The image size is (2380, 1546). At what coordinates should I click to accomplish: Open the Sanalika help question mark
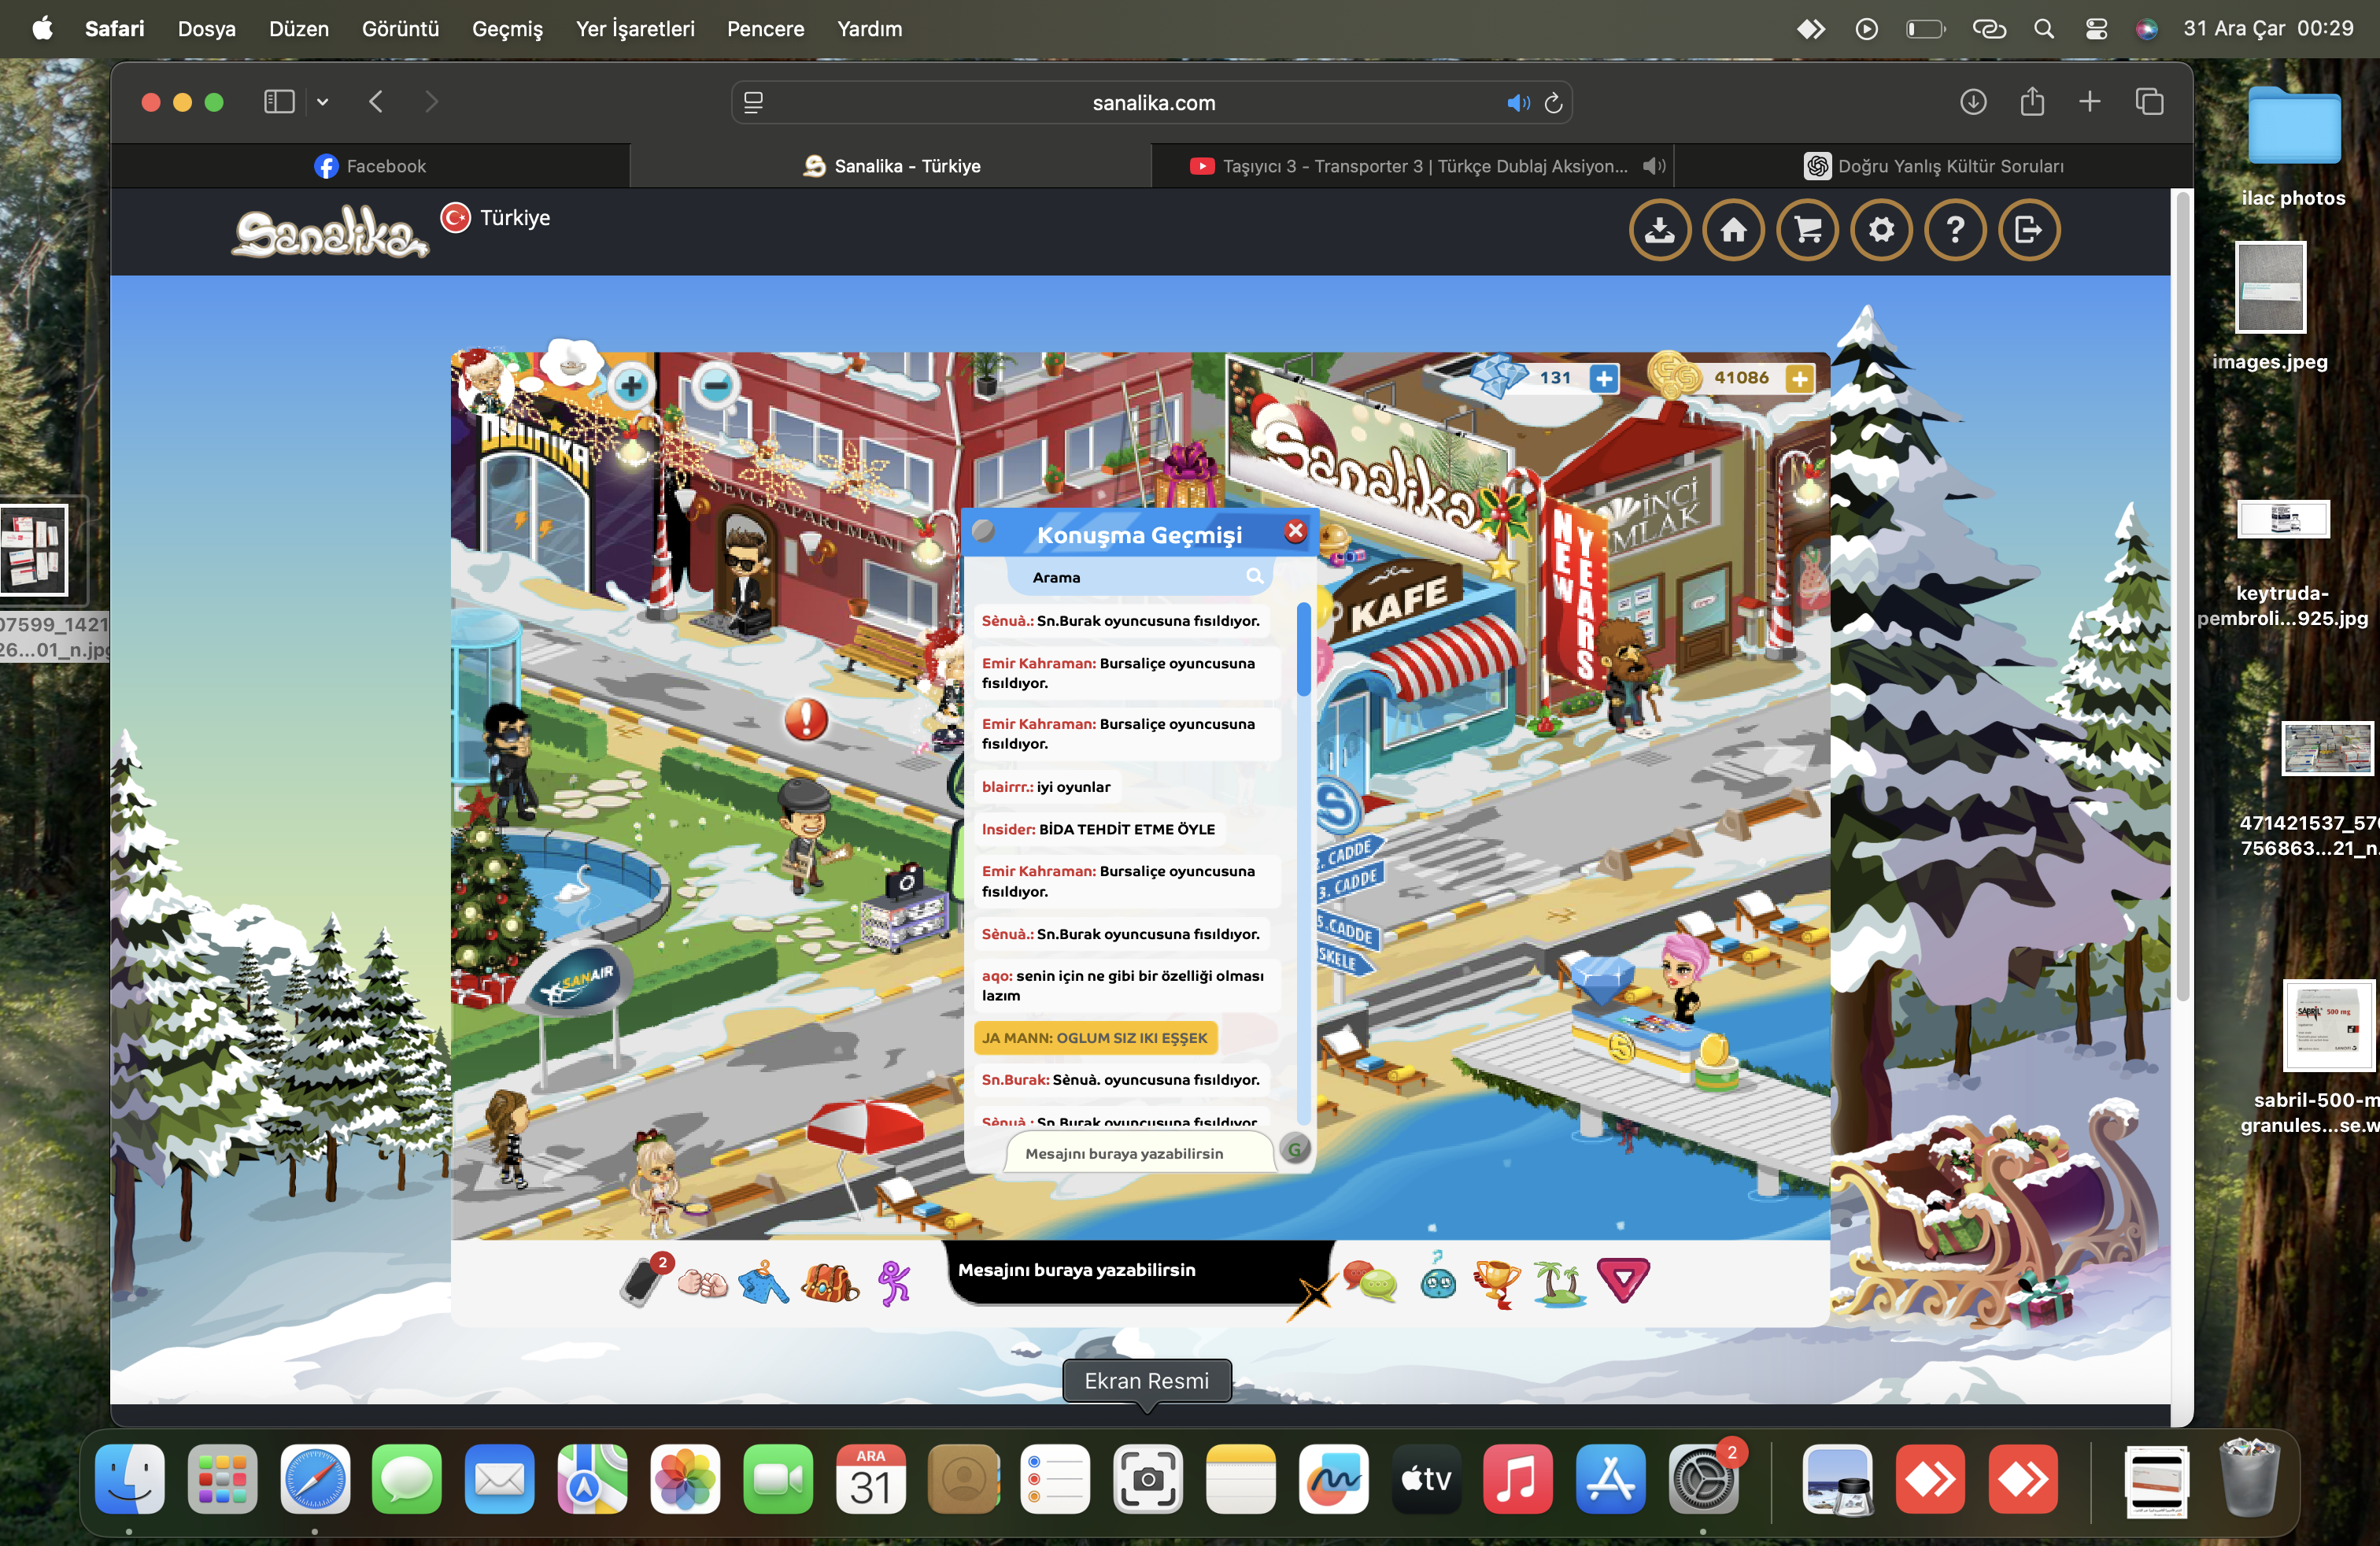[1955, 230]
